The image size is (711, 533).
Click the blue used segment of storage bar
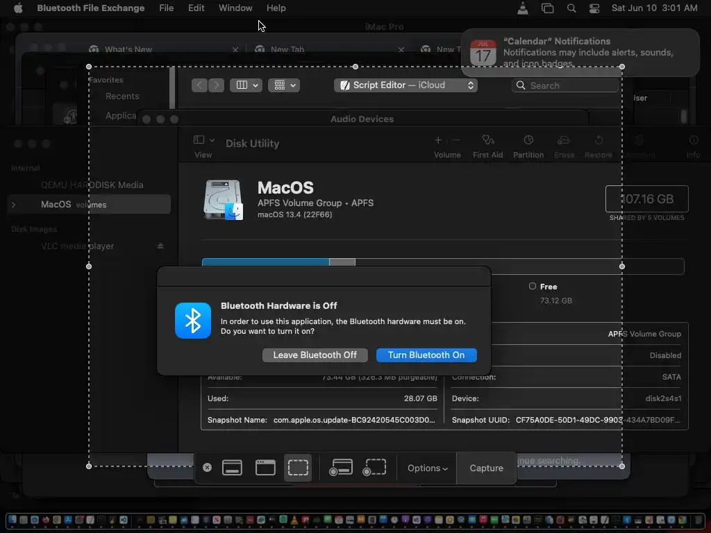pos(266,262)
